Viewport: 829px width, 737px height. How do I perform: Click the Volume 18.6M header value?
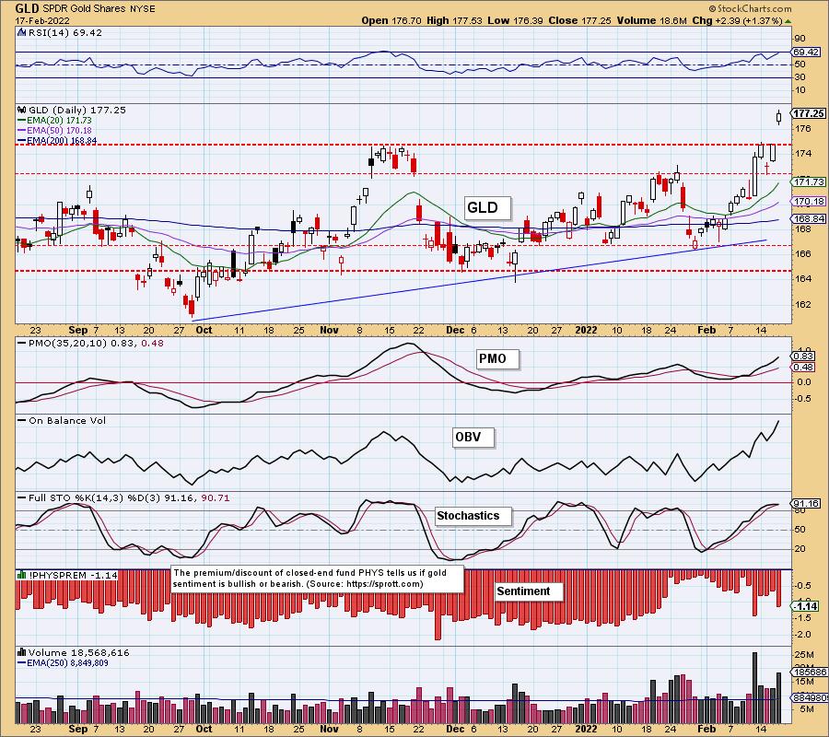click(651, 20)
